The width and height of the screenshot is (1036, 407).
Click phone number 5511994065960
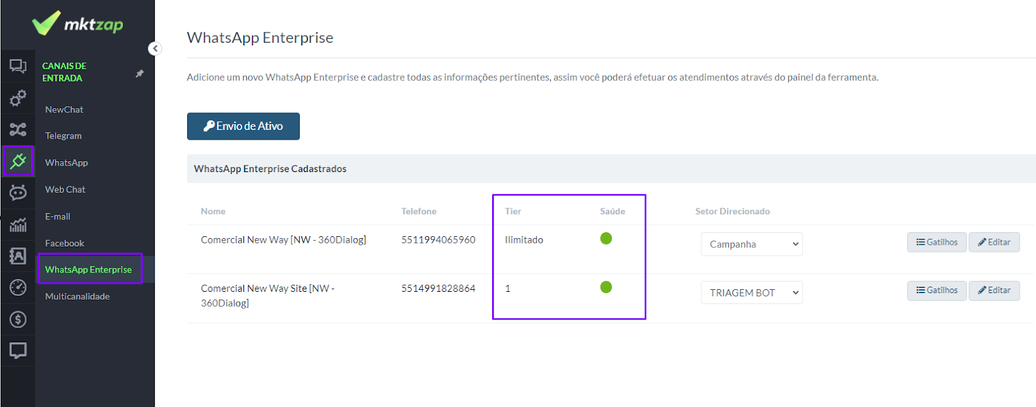438,240
